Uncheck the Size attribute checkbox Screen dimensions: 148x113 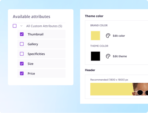[x=22, y=64]
